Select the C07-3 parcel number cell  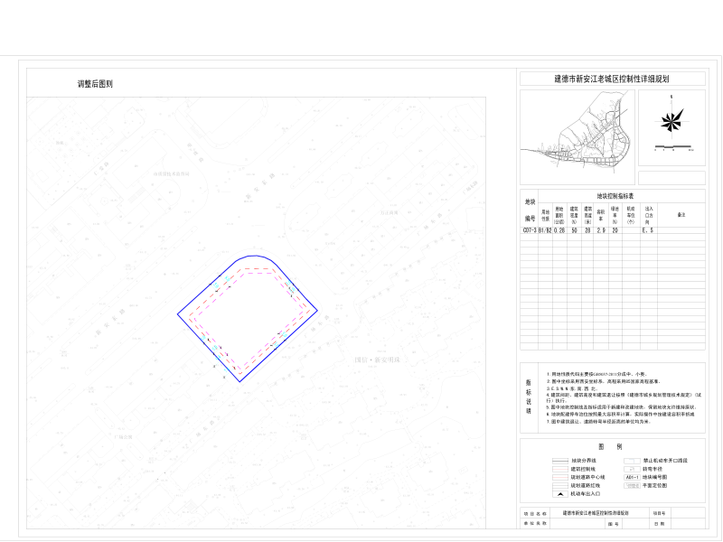(530, 230)
